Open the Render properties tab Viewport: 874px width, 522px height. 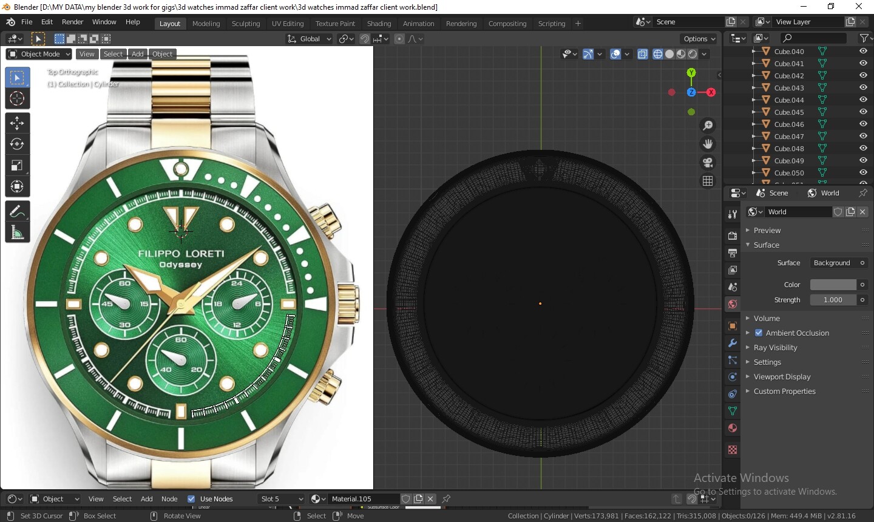(733, 236)
